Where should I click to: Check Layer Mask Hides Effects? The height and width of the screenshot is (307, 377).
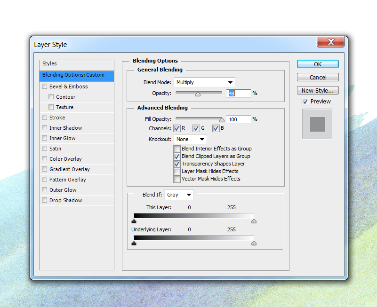click(x=177, y=172)
